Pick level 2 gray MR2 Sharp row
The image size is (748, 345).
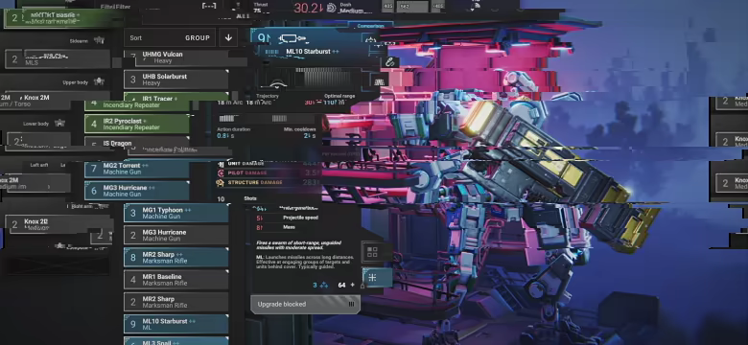point(176,302)
